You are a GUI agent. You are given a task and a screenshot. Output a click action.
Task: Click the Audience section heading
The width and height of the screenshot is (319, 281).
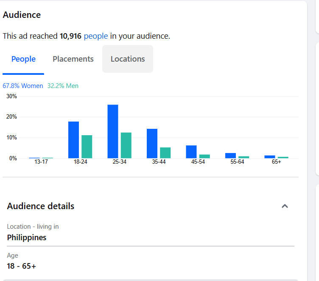(x=22, y=15)
